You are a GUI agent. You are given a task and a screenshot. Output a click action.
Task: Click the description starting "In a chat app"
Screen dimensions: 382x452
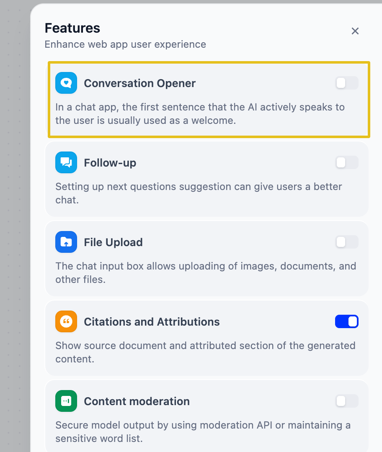click(x=200, y=114)
